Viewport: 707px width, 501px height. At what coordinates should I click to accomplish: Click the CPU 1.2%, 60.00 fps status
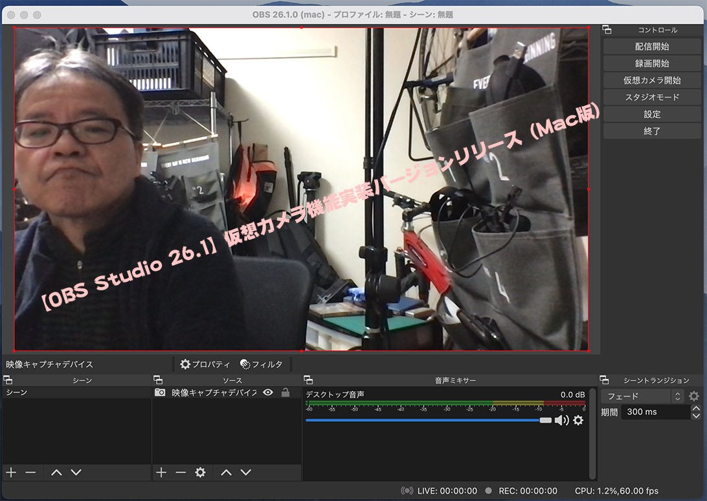point(616,491)
